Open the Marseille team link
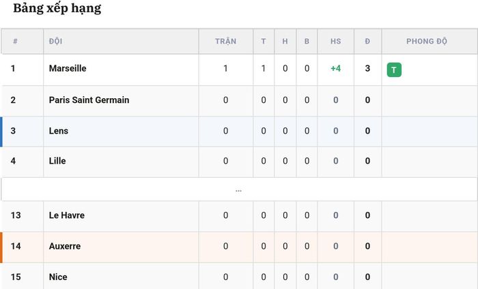This screenshot has height=289, width=478. (68, 68)
